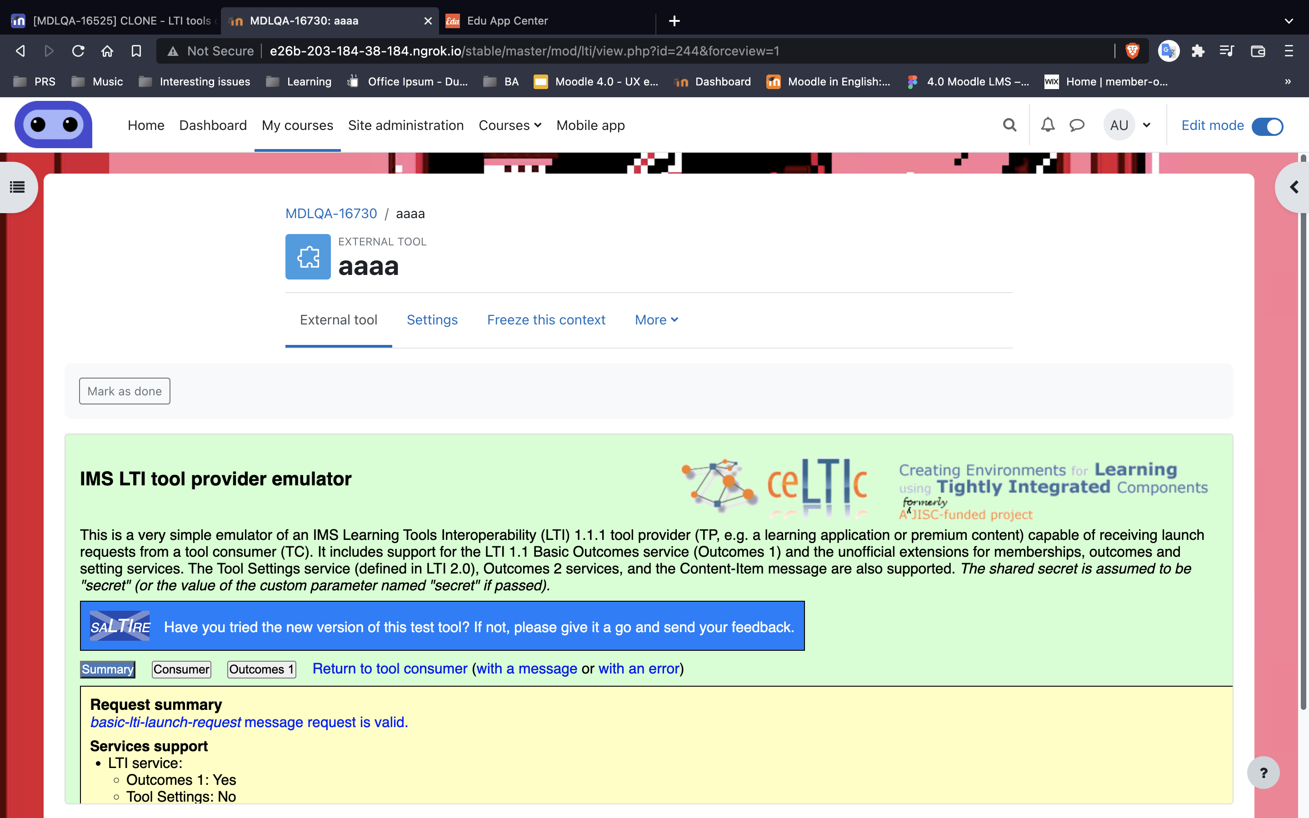Viewport: 1309px width, 818px height.
Task: Open the media playlist icon
Action: (x=1227, y=51)
